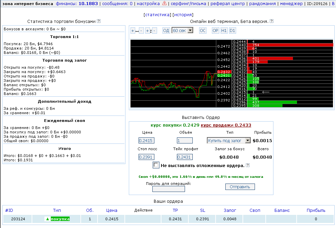The width and height of the screenshot is (336, 228).
Task: Click the 0.2391 SL cell in orders table
Action: tap(202, 219)
